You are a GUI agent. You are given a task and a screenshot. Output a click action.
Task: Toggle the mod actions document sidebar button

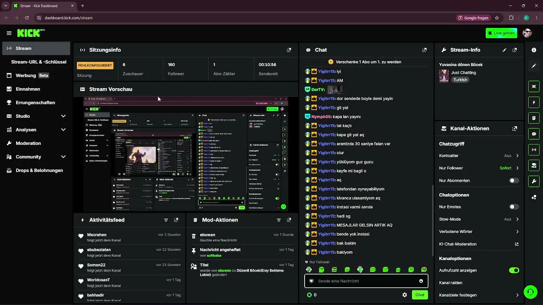click(x=534, y=118)
